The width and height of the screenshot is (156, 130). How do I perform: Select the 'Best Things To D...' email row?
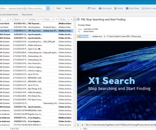pyautogui.click(x=36, y=89)
